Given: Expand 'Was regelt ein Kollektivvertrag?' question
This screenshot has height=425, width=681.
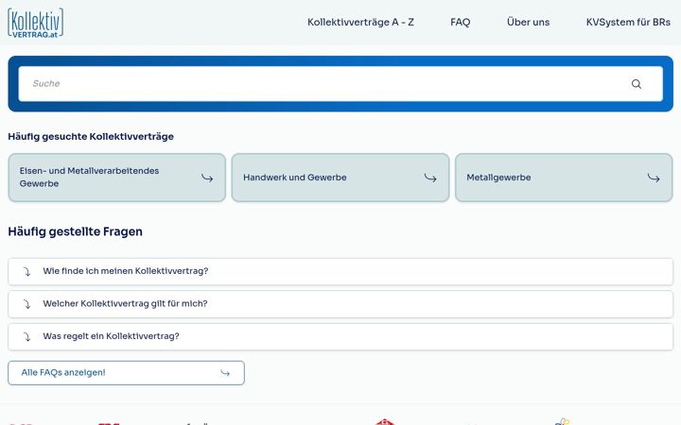Looking at the screenshot, I should (x=340, y=336).
